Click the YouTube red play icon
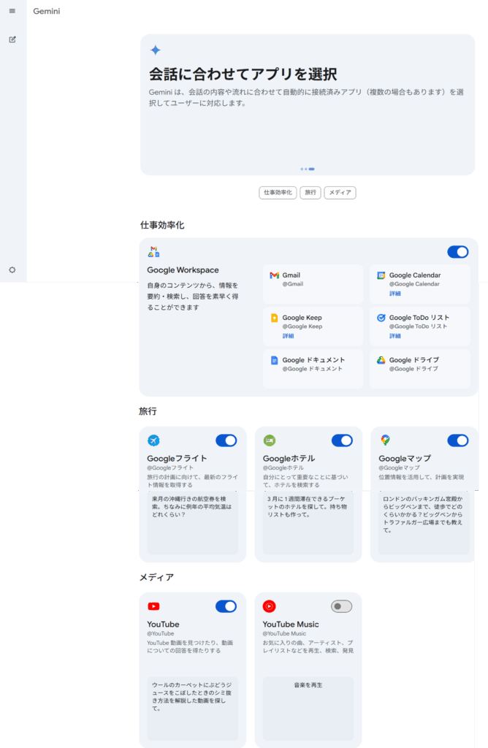 pos(153,606)
